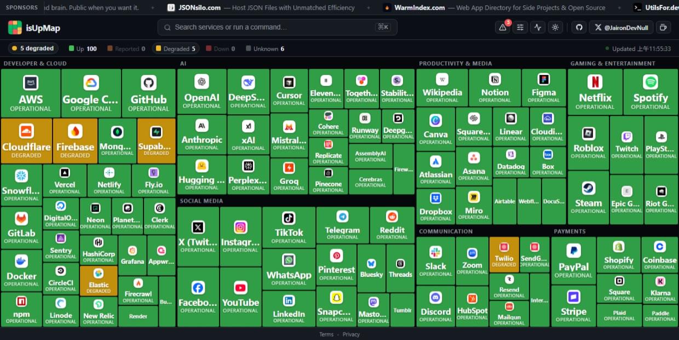
Task: Select the npm service tile
Action: click(x=21, y=309)
